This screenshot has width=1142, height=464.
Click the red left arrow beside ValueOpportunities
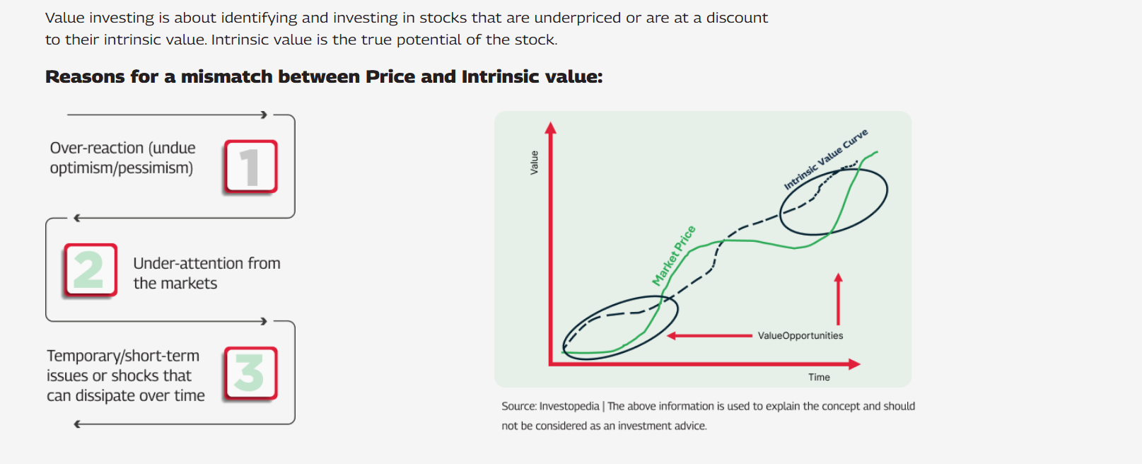[709, 336]
